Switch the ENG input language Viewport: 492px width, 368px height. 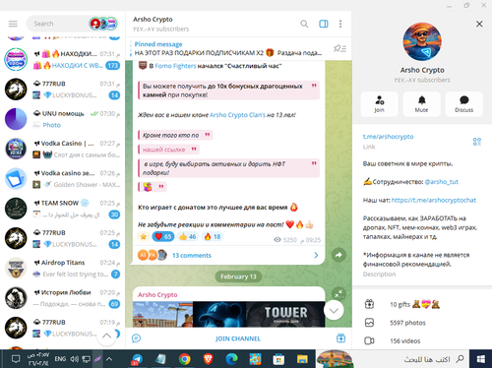pyautogui.click(x=60, y=359)
